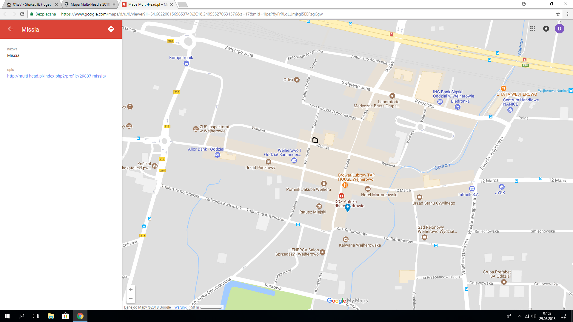This screenshot has width=573, height=322.
Task: Open the multi-head.pl Missia profile link
Action: [57, 76]
